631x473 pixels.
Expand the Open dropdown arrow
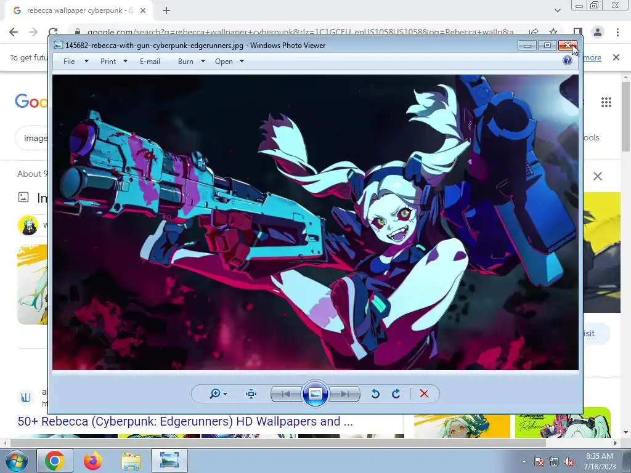(242, 61)
